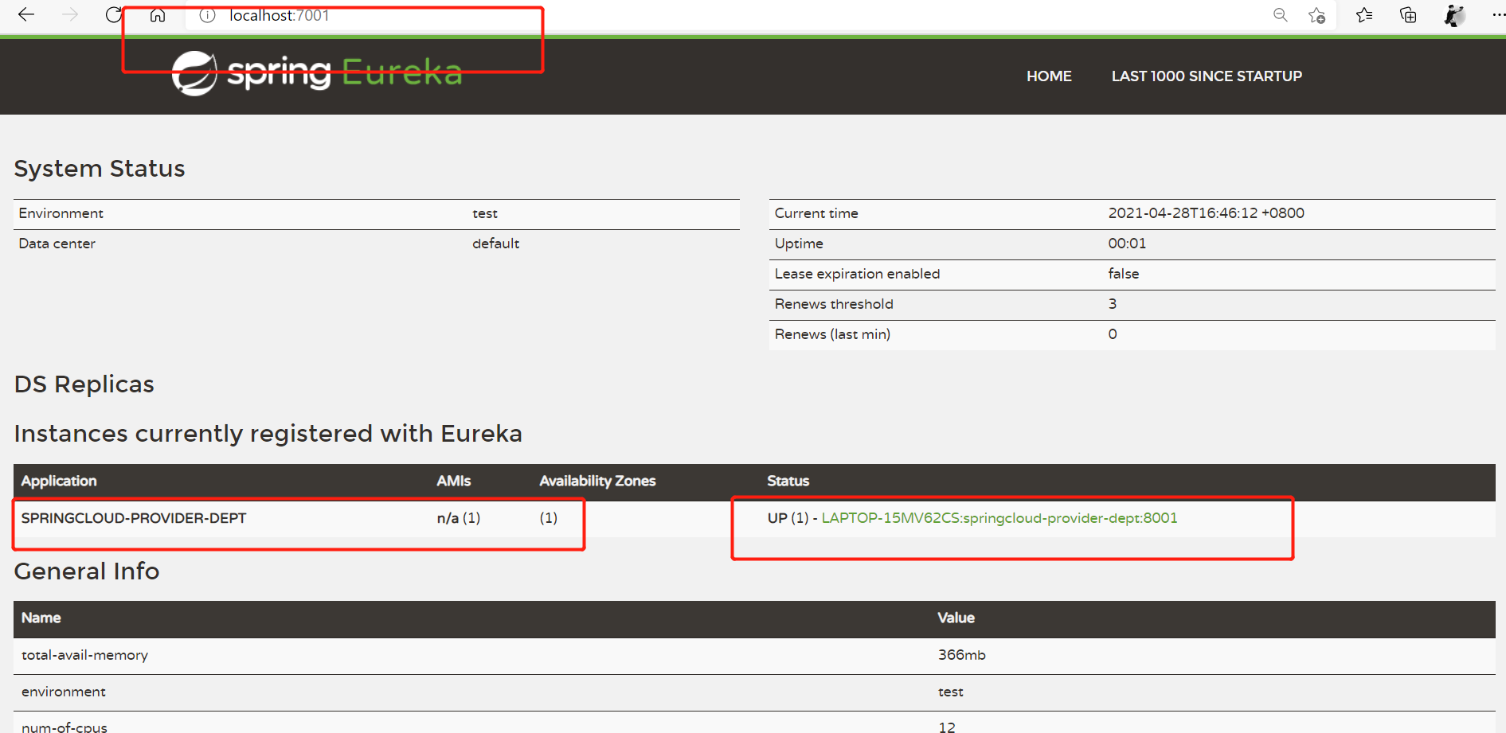Add this page to favorites star icon
Viewport: 1506px width, 733px height.
(1316, 15)
